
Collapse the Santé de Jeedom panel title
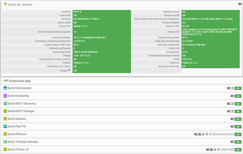coord(20,5)
